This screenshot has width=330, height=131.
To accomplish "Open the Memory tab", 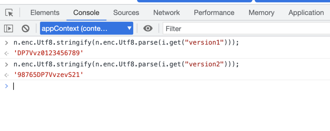I will 261,13.
